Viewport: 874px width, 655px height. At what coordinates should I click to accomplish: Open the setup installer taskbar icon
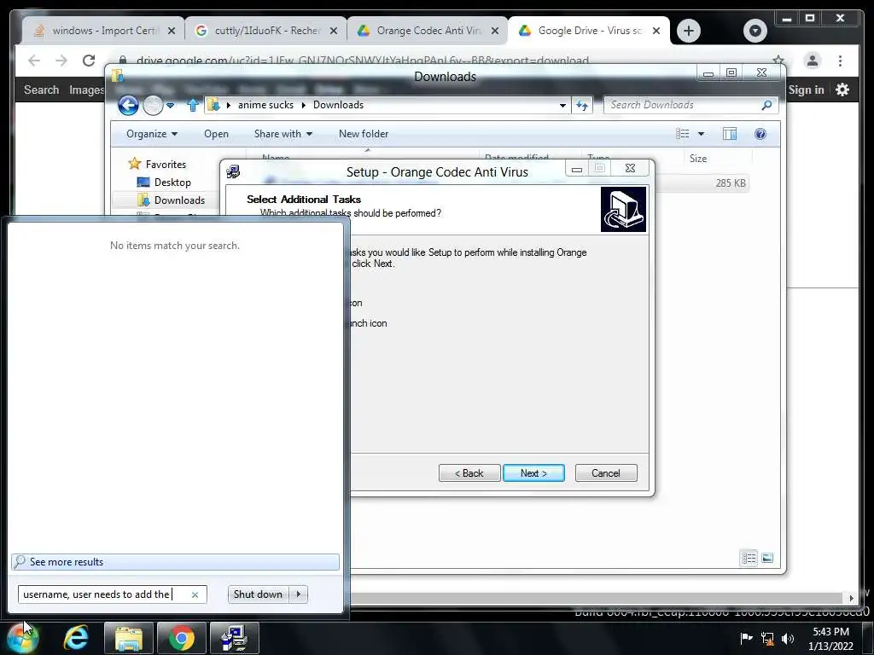pos(234,638)
